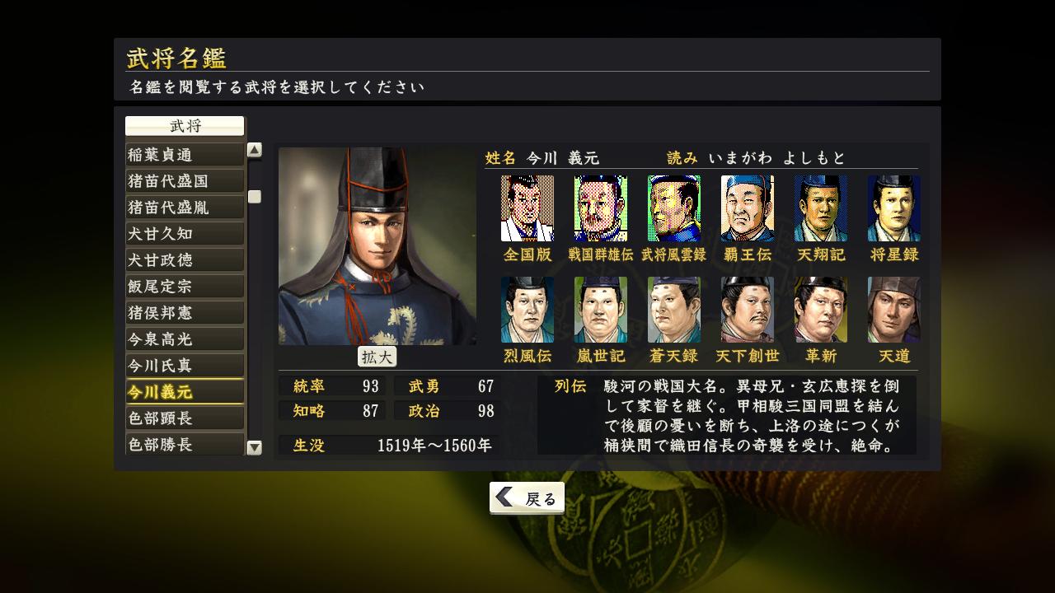Select 色部勝長 in the officer list
This screenshot has width=1055, height=593.
[185, 444]
